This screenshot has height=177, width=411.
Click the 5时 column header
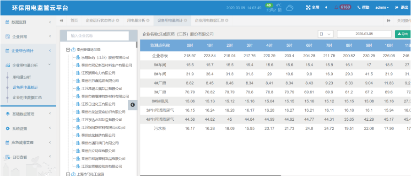tap(289, 45)
